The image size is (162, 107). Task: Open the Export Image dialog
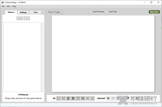click(x=55, y=12)
